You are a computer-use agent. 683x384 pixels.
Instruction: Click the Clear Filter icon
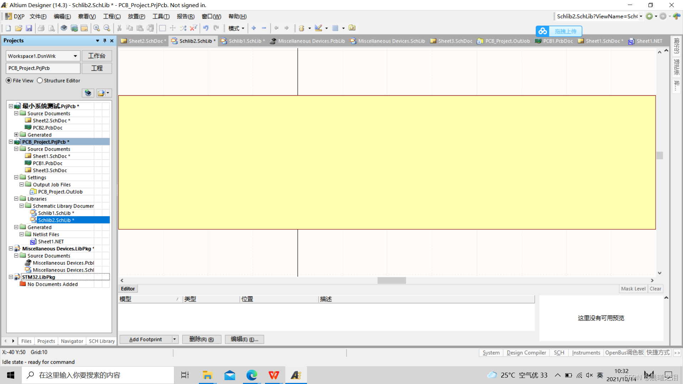coord(193,28)
